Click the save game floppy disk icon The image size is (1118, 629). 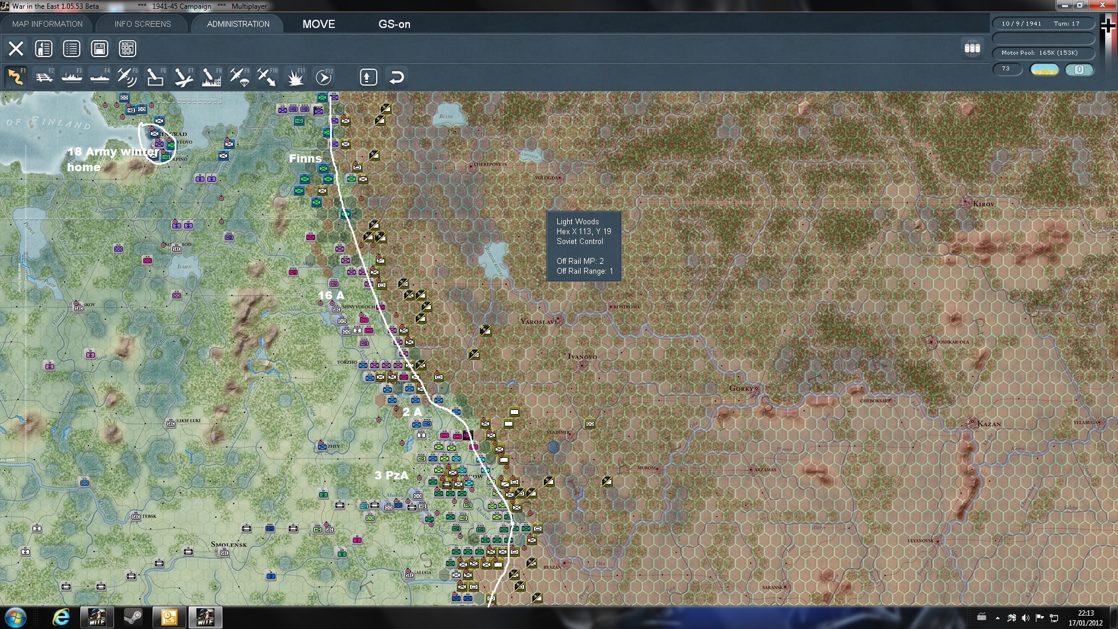click(100, 48)
